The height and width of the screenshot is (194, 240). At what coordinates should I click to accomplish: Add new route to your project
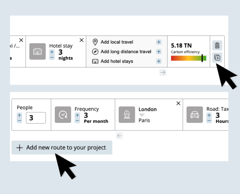click(x=62, y=148)
